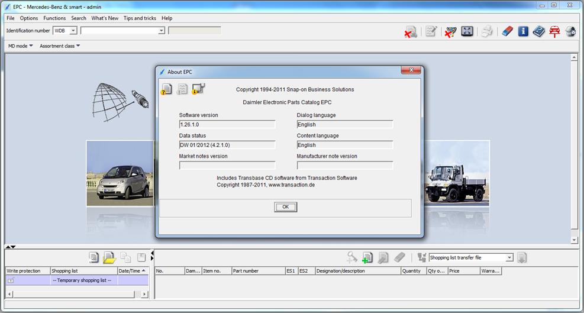Image resolution: width=584 pixels, height=313 pixels.
Task: Click the Price column header
Action: 464,271
